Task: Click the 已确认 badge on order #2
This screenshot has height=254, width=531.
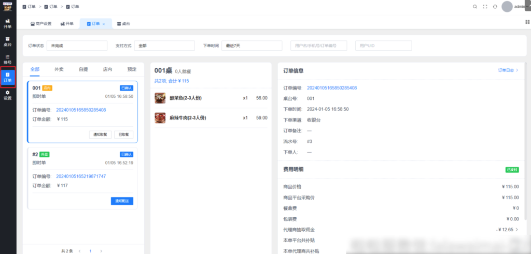Action: click(127, 154)
